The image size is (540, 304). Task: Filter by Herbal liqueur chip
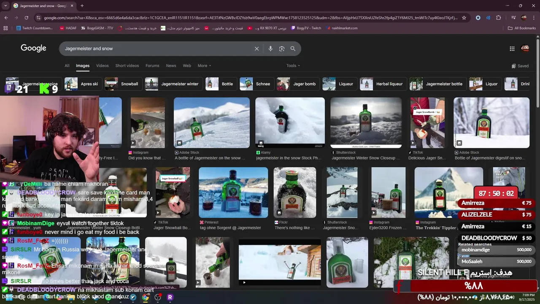point(383,84)
